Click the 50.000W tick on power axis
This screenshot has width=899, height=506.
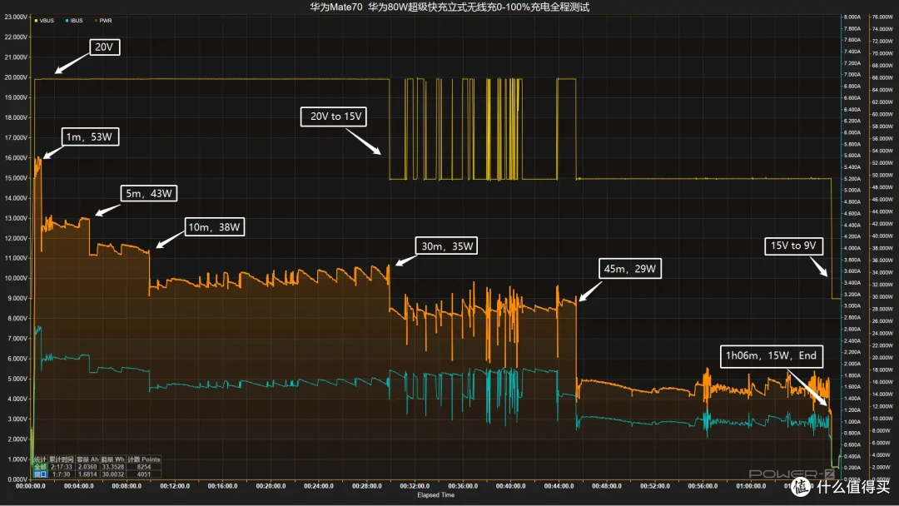tap(882, 175)
